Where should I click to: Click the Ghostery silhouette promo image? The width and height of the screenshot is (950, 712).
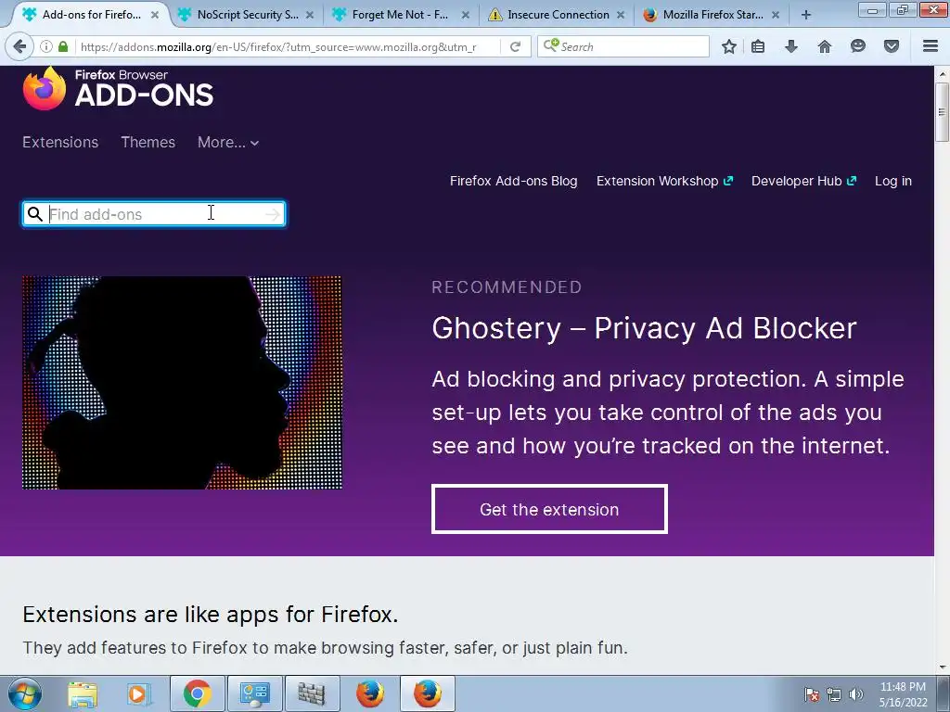tap(182, 383)
